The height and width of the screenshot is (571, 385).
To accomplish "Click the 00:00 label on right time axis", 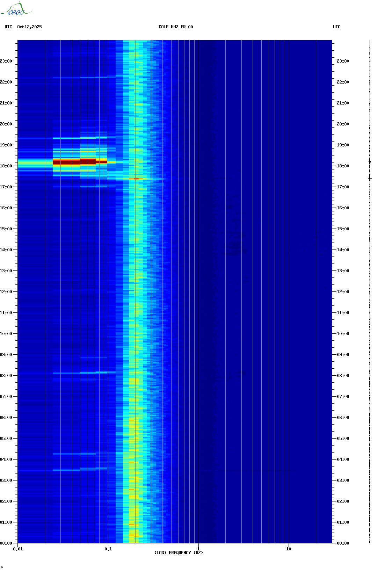I will click(x=343, y=543).
